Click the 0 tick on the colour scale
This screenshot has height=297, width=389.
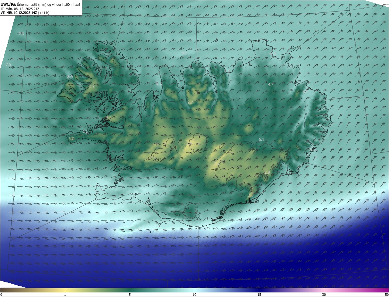click(1, 295)
